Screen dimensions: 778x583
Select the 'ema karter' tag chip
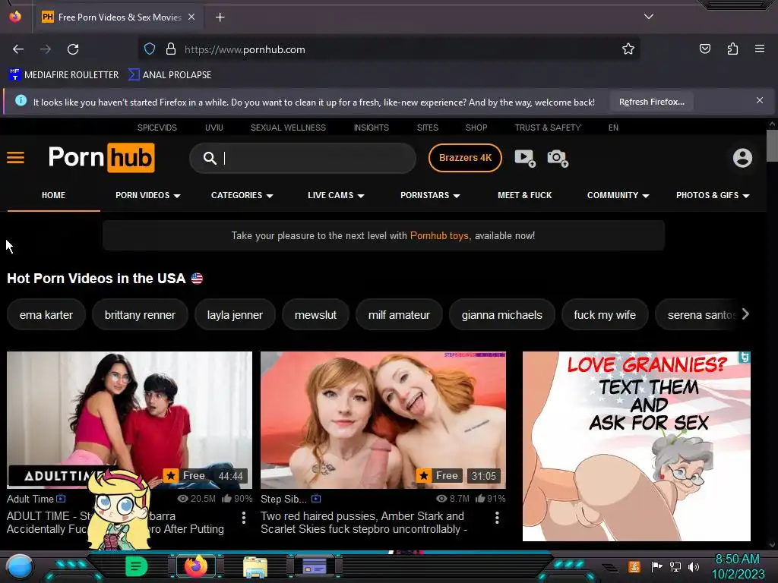[x=46, y=315]
